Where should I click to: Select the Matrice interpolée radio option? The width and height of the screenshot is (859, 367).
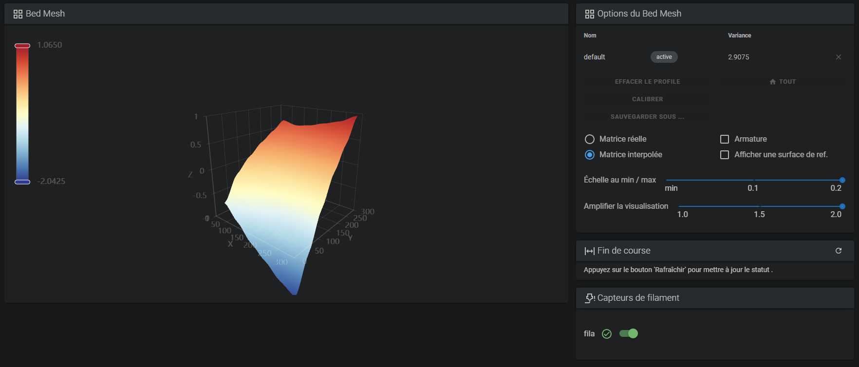pyautogui.click(x=589, y=155)
